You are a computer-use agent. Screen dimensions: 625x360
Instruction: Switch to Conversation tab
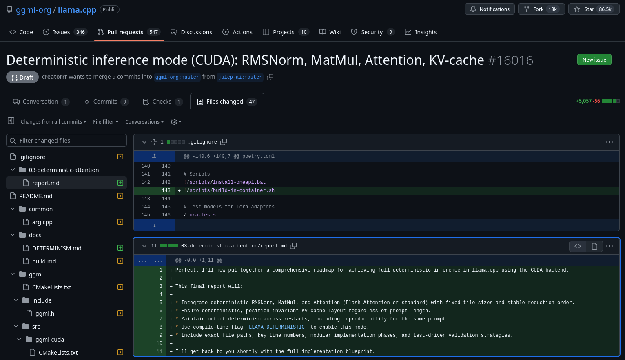point(41,102)
